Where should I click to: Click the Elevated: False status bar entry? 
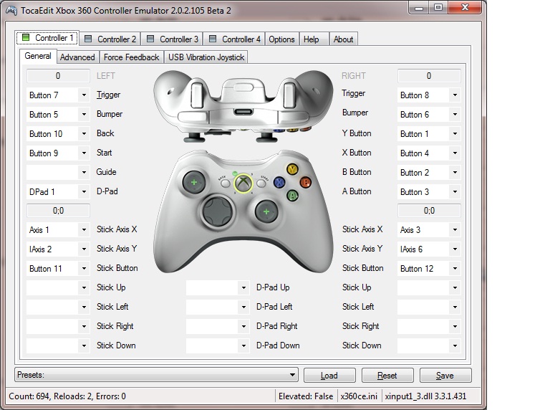click(x=306, y=396)
